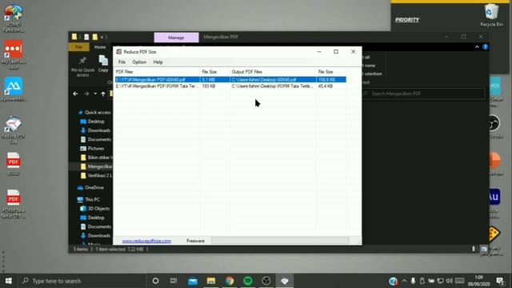
Task: Click the PDF Files column header
Action: tap(157, 71)
